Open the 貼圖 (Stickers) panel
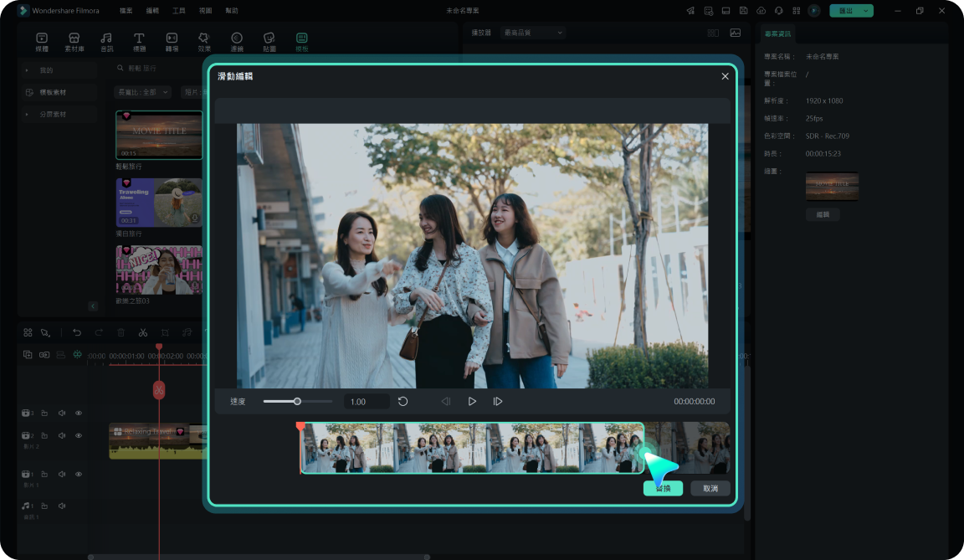The image size is (964, 560). pyautogui.click(x=269, y=41)
